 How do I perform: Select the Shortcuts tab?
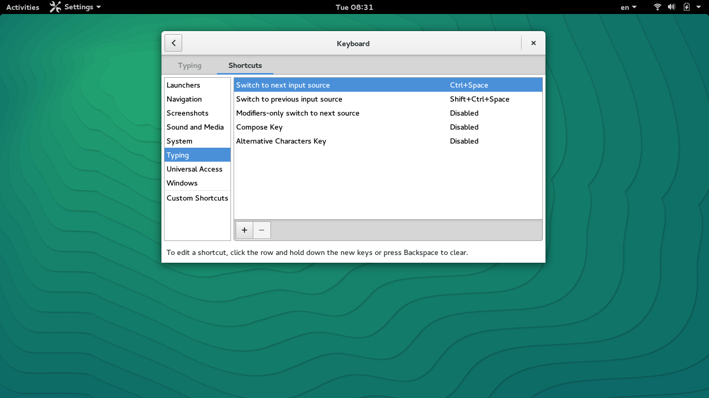tap(245, 66)
